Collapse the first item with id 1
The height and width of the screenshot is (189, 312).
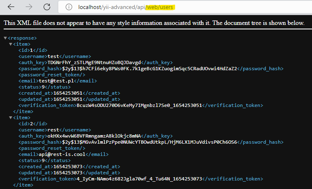(x=11, y=44)
